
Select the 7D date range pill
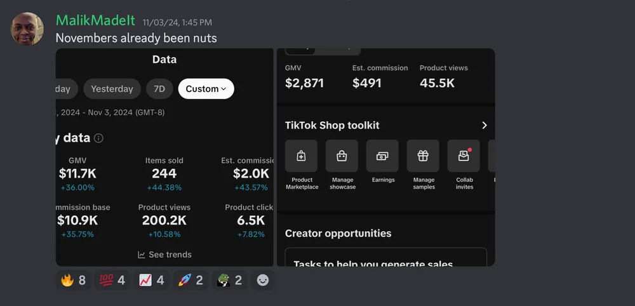(x=159, y=89)
